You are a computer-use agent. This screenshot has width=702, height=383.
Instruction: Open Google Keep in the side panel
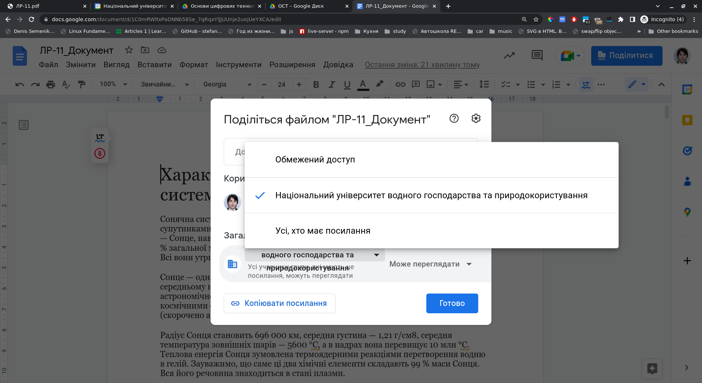pos(687,120)
